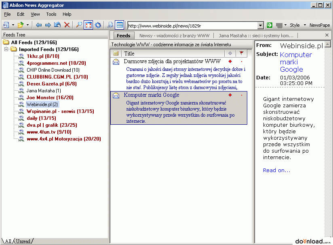The image size is (333, 245).
Task: Sort articles by the Title column header
Action: 173,53
